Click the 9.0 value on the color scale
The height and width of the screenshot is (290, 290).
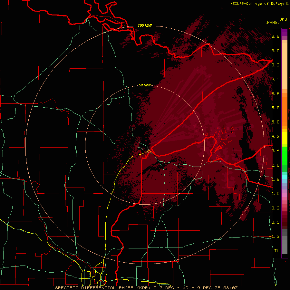[x=275, y=51]
